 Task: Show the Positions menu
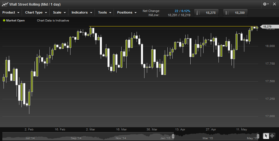pos(127,13)
